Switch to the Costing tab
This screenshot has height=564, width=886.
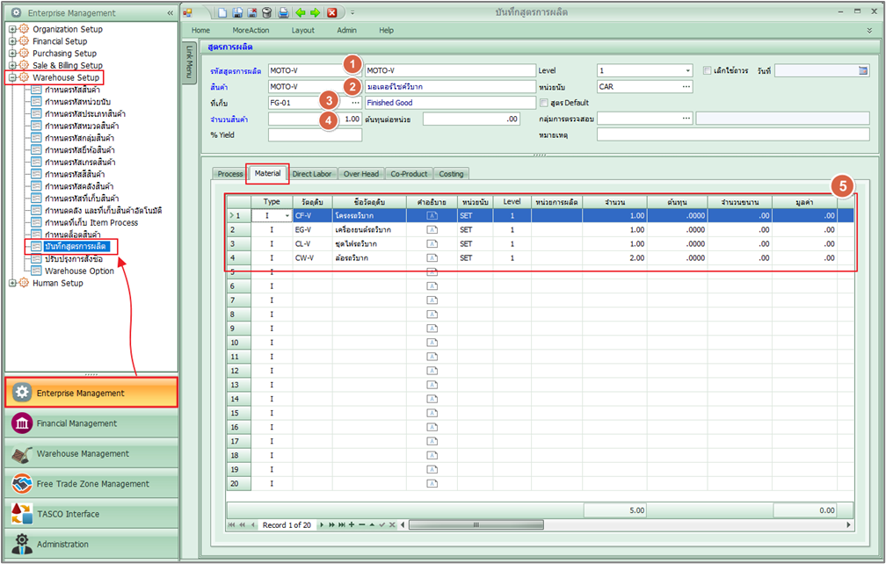pyautogui.click(x=451, y=174)
